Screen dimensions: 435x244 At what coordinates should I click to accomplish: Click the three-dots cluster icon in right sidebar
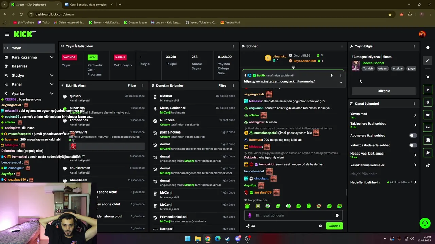pos(428,165)
